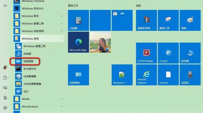203x113 pixels.
Task: Launch Microsoft Edge tile
Action: [78, 42]
